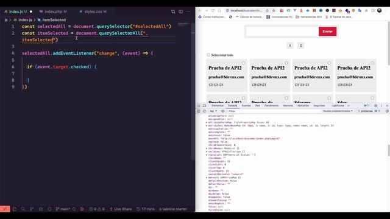Open the Memoria DevTools tab

288,105
